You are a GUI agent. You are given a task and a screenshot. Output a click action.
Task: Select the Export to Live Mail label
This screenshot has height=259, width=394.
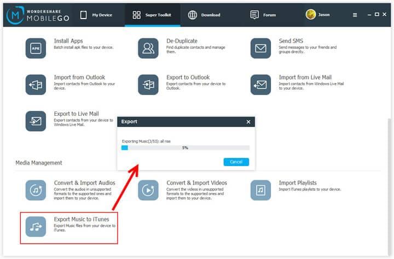76,114
